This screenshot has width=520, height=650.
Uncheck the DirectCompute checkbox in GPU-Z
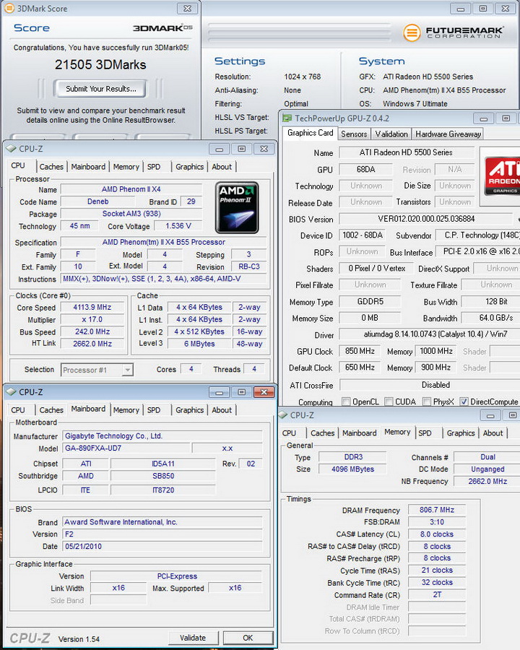tap(464, 402)
